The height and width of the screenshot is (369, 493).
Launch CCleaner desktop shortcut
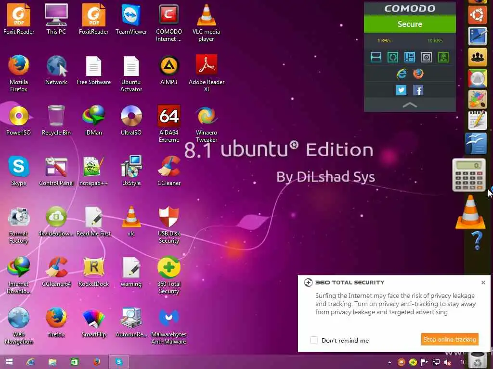click(x=169, y=171)
